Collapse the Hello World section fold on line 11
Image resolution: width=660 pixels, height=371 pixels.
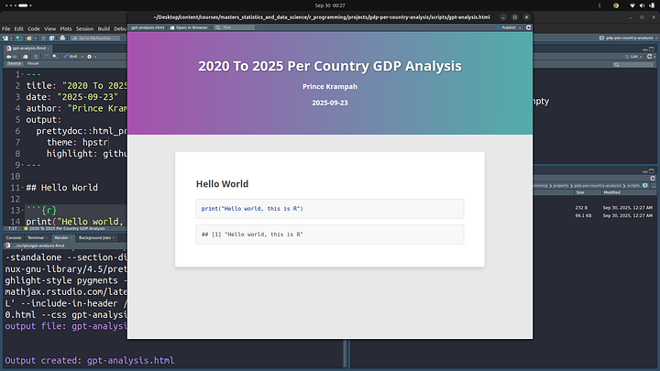(x=23, y=188)
